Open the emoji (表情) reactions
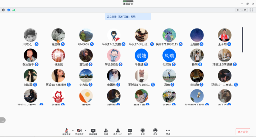256x137 pixels. point(155,132)
